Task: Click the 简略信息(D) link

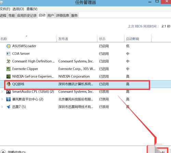Action: click(17, 152)
